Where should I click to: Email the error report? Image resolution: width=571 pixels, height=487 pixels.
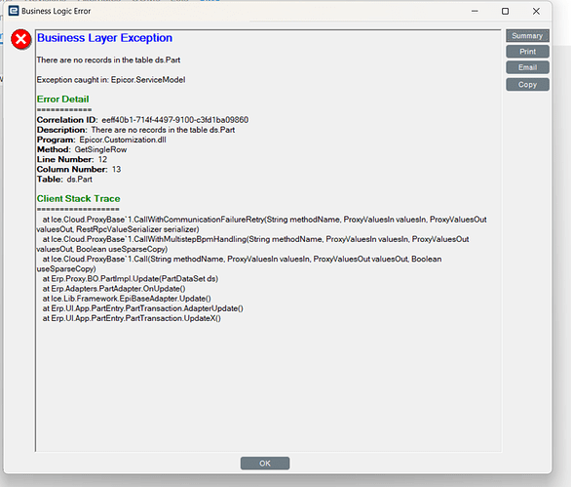[527, 67]
